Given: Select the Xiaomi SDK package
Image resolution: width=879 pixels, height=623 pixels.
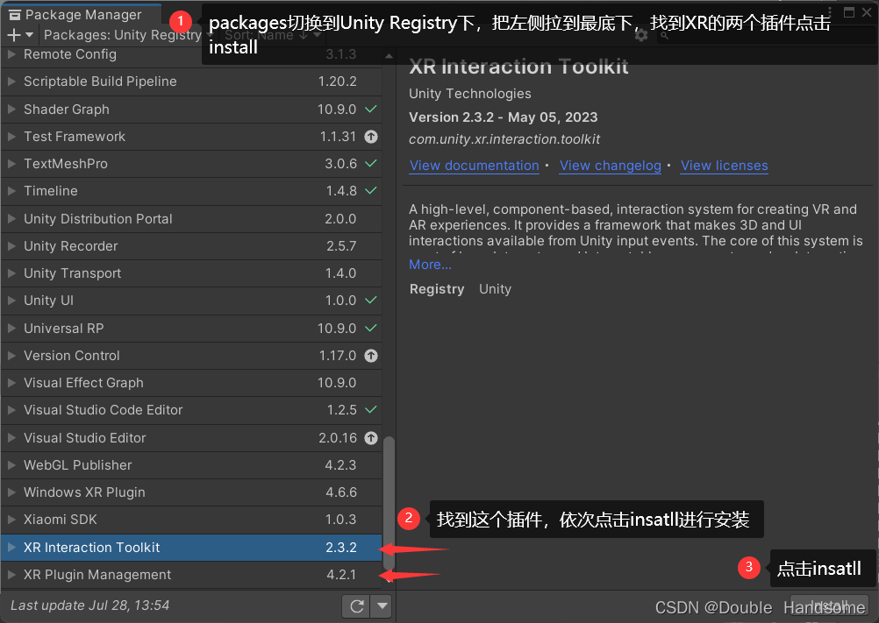Looking at the screenshot, I should [191, 520].
